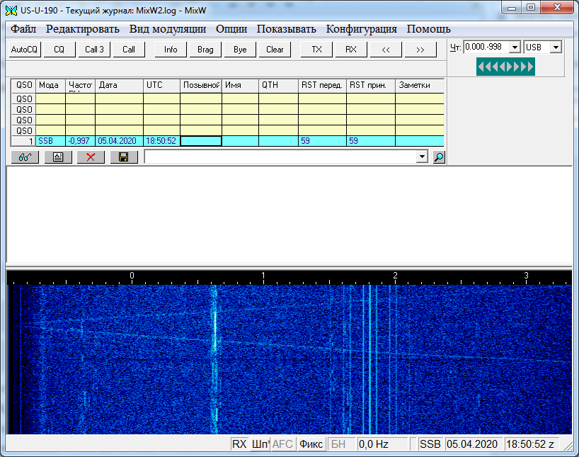This screenshot has height=457, width=579.
Task: Click the magnifier search icon beside the combo box
Action: pyautogui.click(x=439, y=157)
